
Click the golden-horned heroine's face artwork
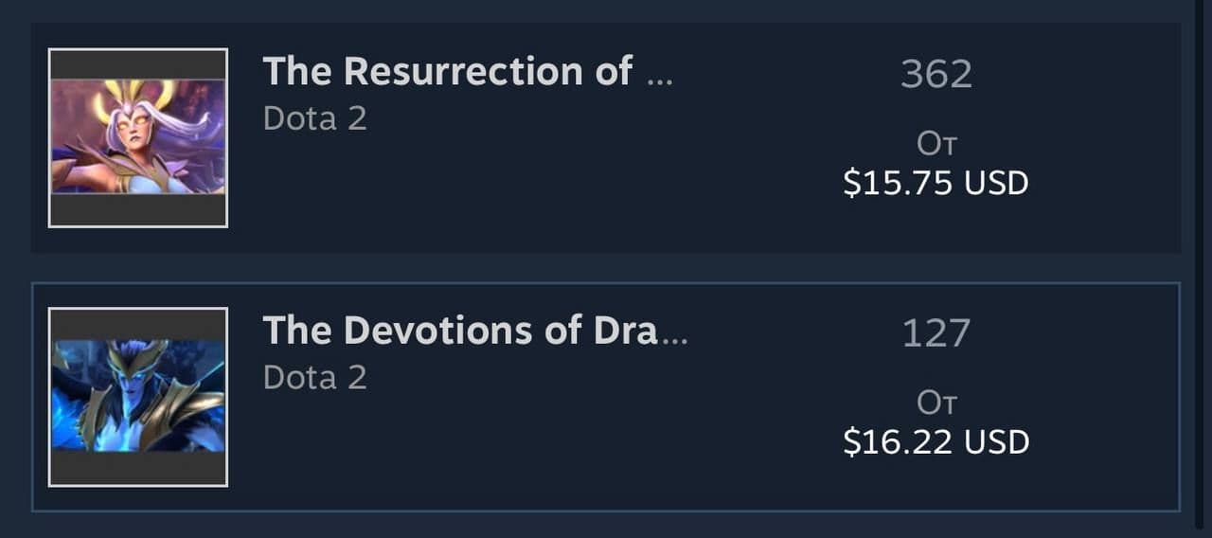tap(133, 133)
